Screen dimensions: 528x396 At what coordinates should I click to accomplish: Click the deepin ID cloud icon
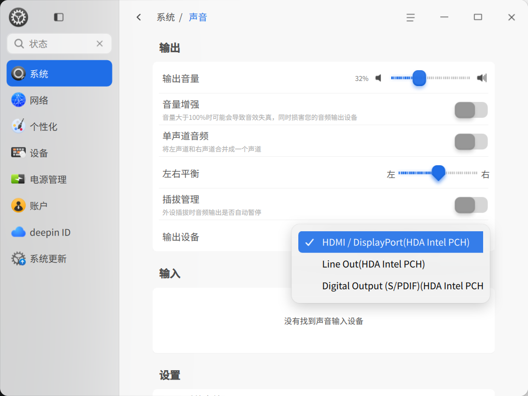(18, 232)
